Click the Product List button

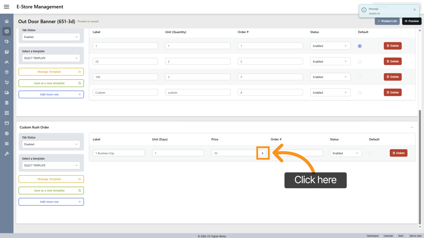click(x=387, y=21)
